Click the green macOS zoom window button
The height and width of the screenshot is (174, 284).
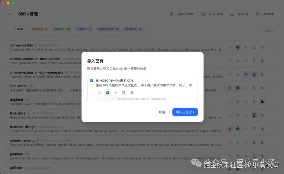point(13,3)
